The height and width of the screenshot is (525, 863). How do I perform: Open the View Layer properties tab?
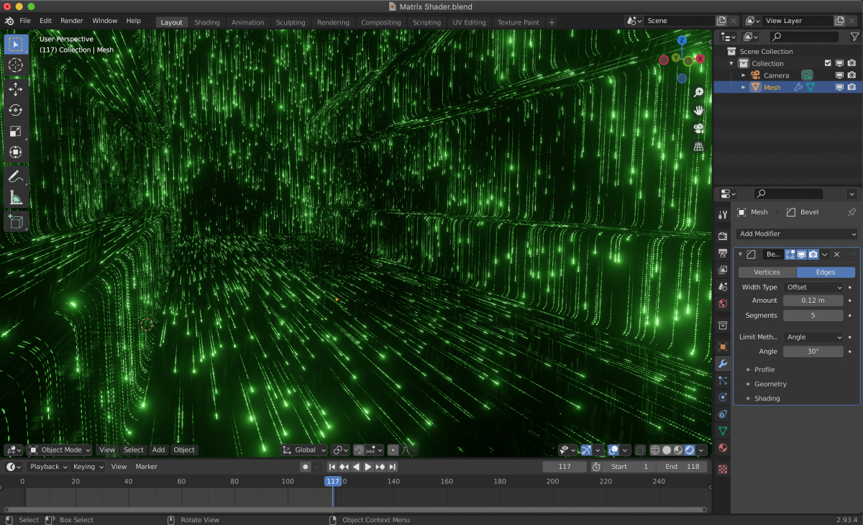(723, 270)
